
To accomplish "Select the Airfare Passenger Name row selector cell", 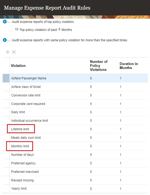I will click(6, 78).
